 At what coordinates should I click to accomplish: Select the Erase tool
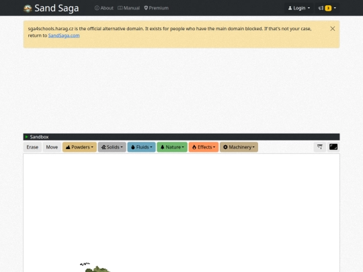(x=32, y=147)
